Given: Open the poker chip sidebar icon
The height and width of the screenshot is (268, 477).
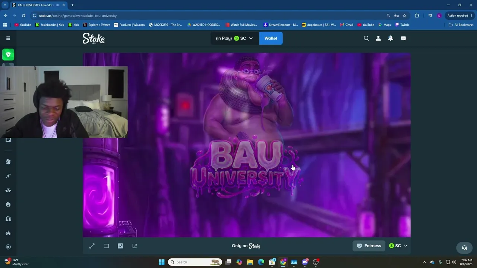Looking at the screenshot, I should [x=8, y=247].
